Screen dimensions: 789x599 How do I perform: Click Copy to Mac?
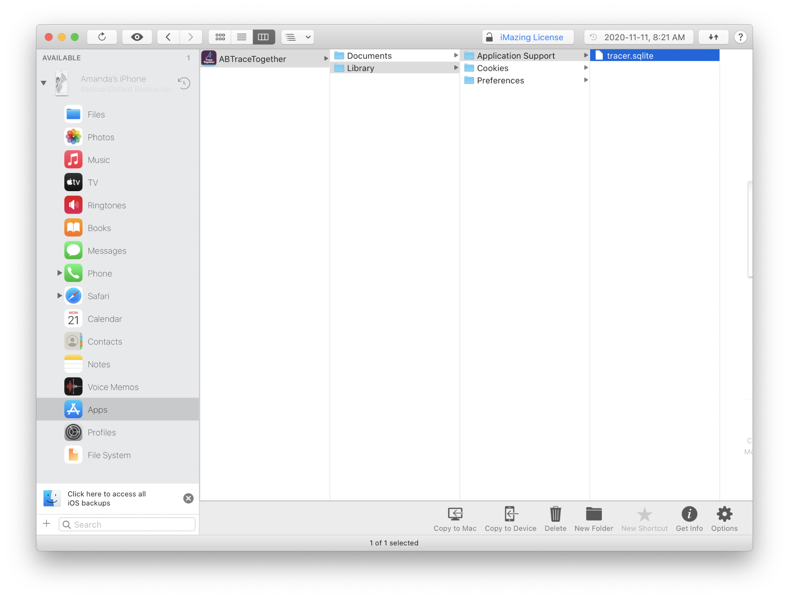455,519
